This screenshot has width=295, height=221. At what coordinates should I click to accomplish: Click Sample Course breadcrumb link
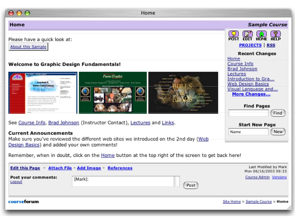pos(258,202)
